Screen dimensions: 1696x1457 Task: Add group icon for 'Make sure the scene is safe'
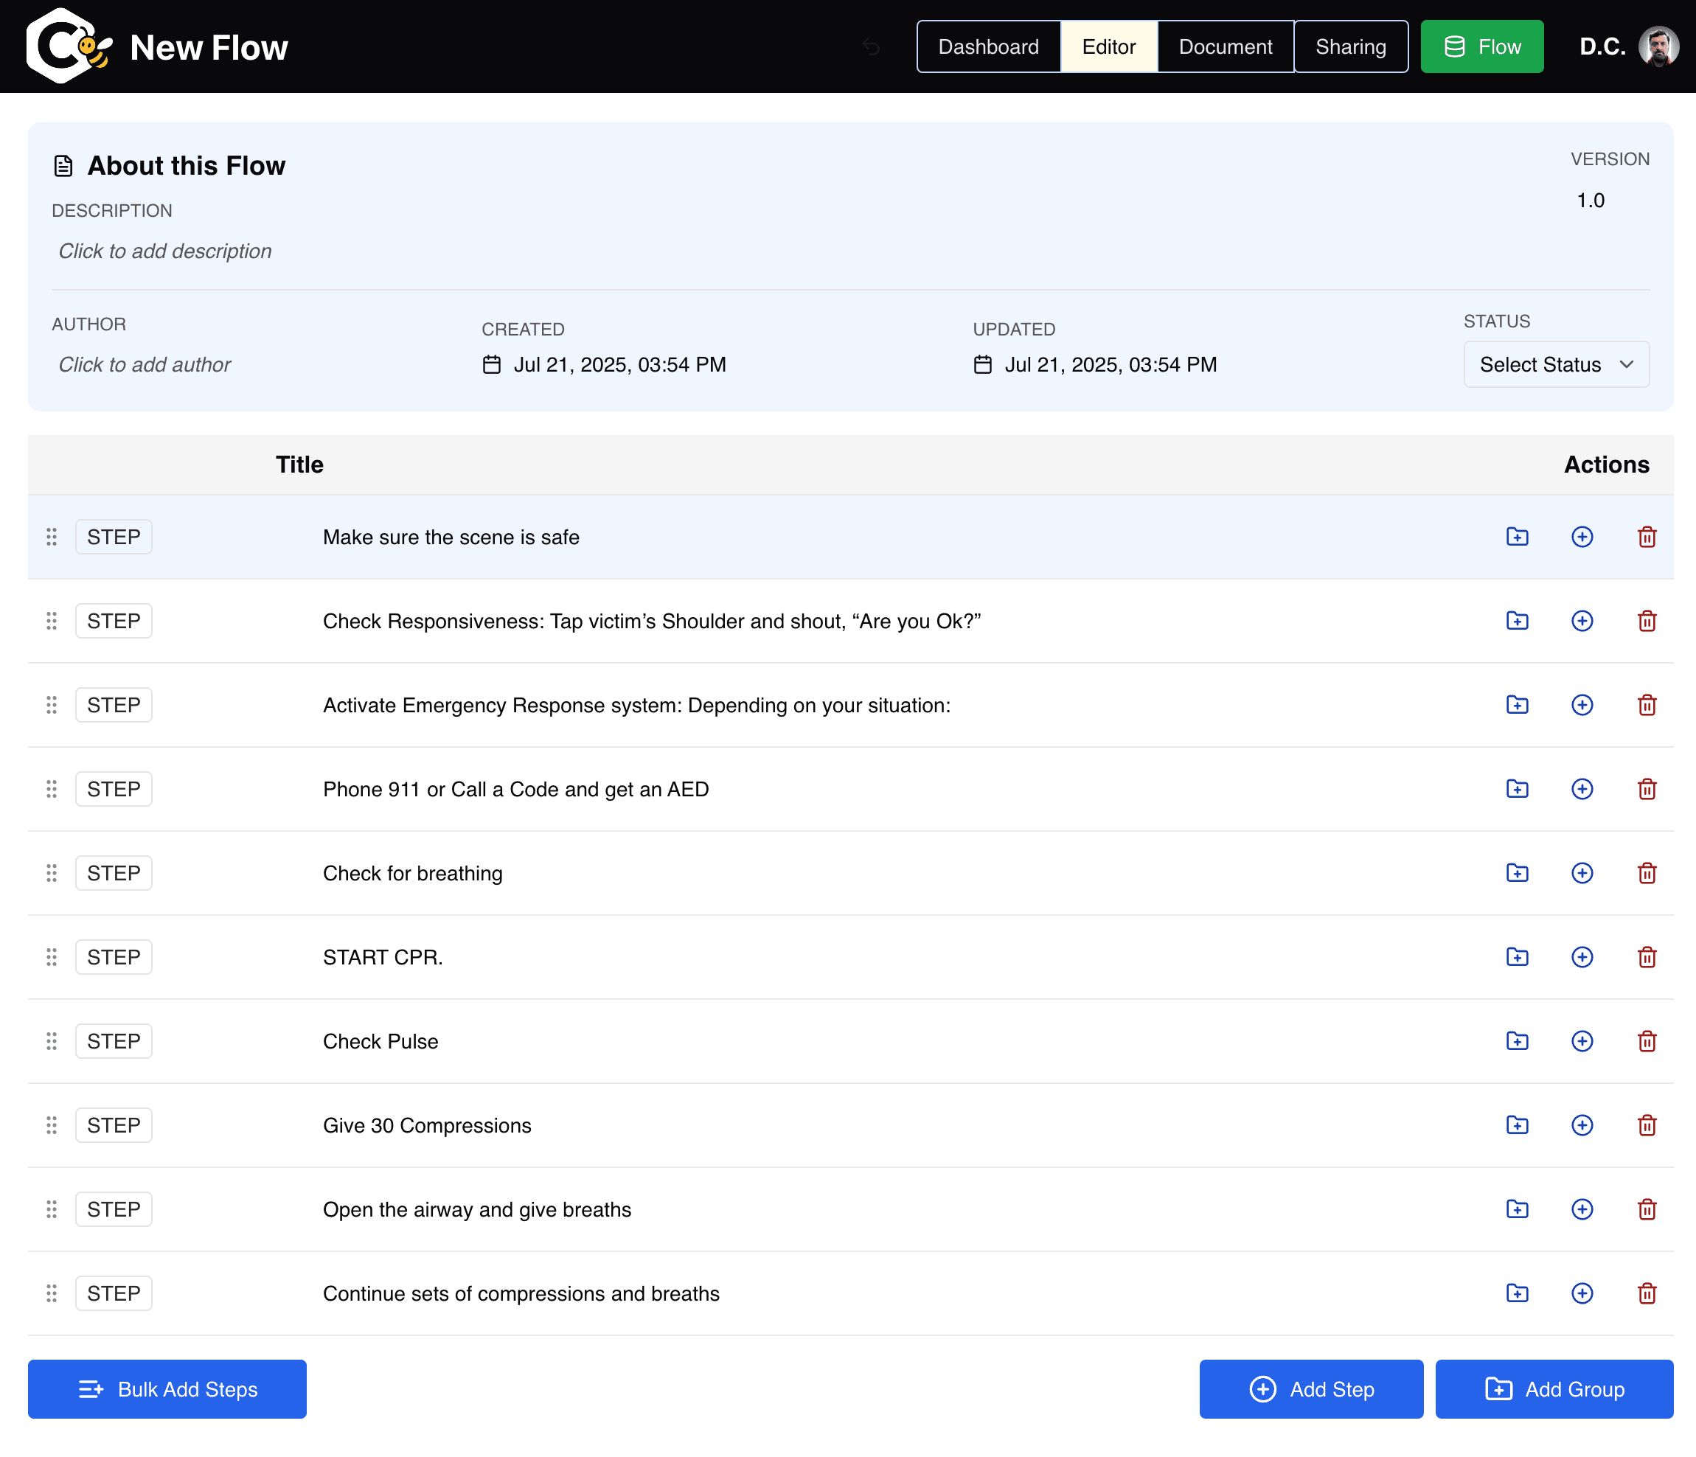click(1518, 537)
